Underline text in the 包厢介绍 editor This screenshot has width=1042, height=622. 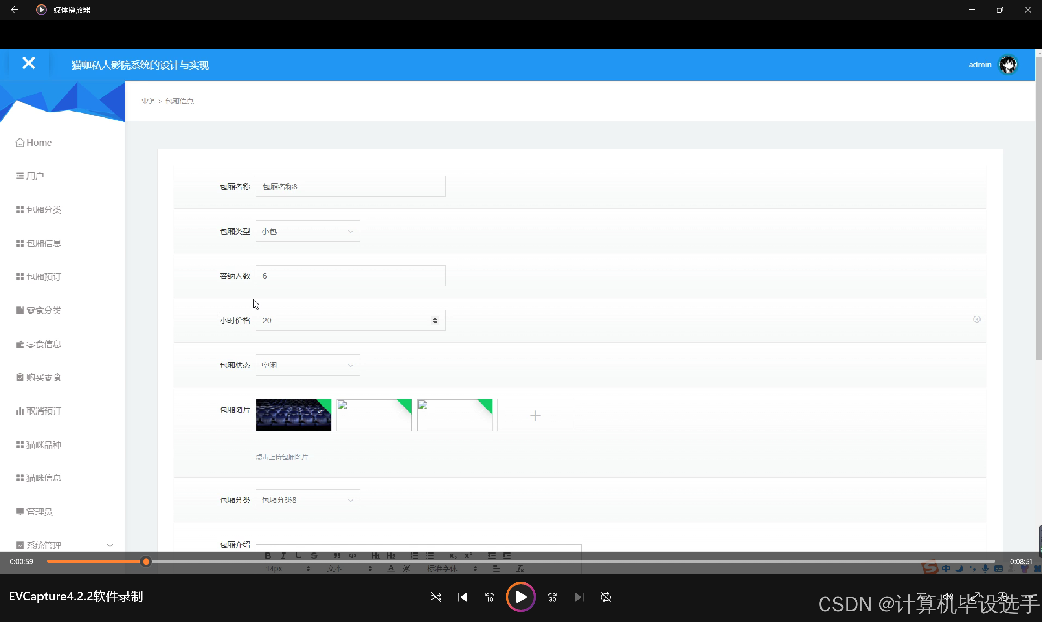click(299, 556)
